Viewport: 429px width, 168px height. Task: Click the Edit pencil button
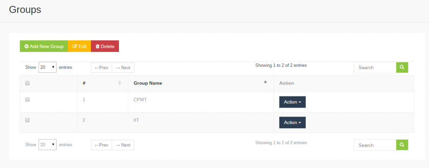79,46
